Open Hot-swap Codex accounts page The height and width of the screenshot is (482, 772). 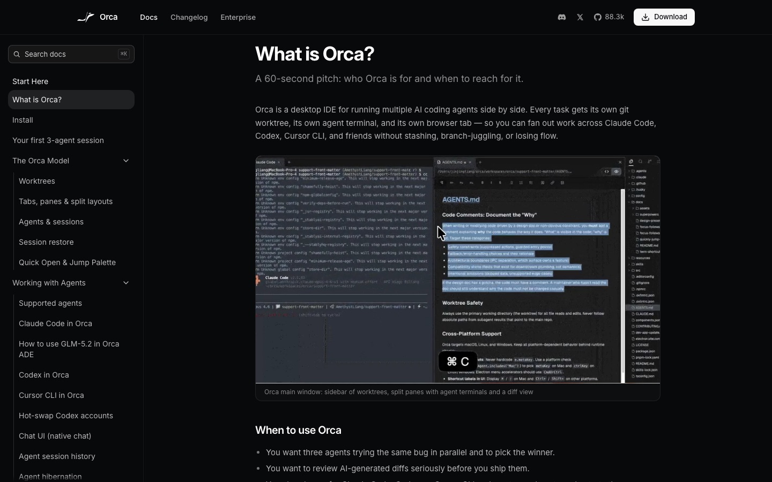pyautogui.click(x=66, y=416)
